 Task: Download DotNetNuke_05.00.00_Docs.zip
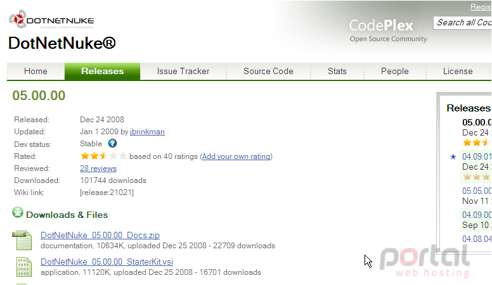[100, 235]
